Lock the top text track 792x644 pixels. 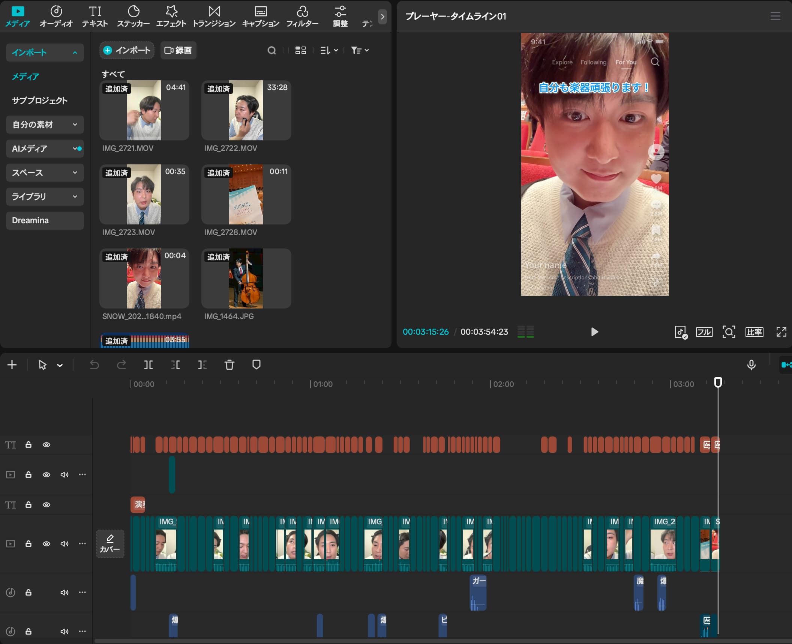point(28,444)
